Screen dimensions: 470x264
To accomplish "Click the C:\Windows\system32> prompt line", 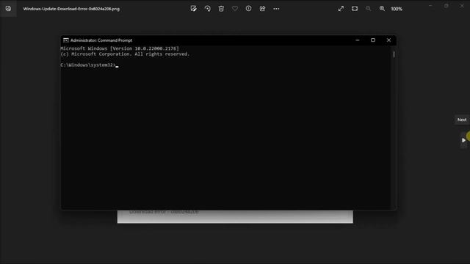I will tap(90, 65).
